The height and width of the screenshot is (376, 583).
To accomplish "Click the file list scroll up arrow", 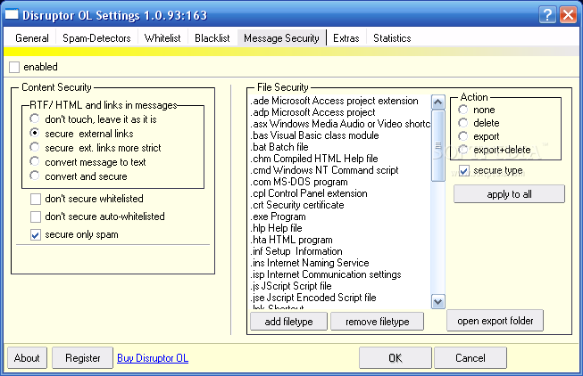I will 438,102.
